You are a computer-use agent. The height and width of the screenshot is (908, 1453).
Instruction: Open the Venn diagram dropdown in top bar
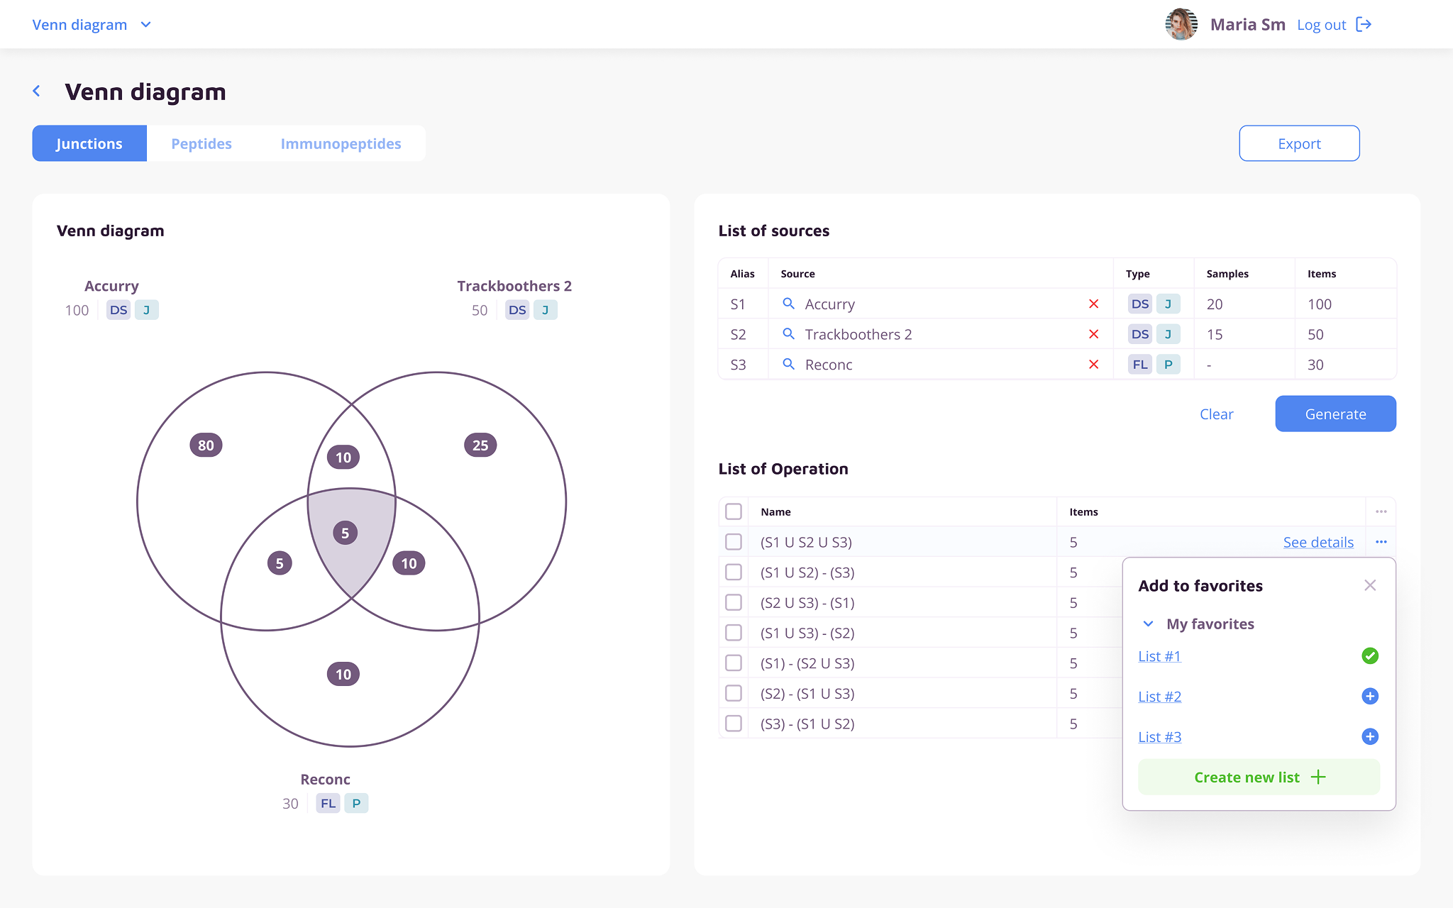[145, 25]
